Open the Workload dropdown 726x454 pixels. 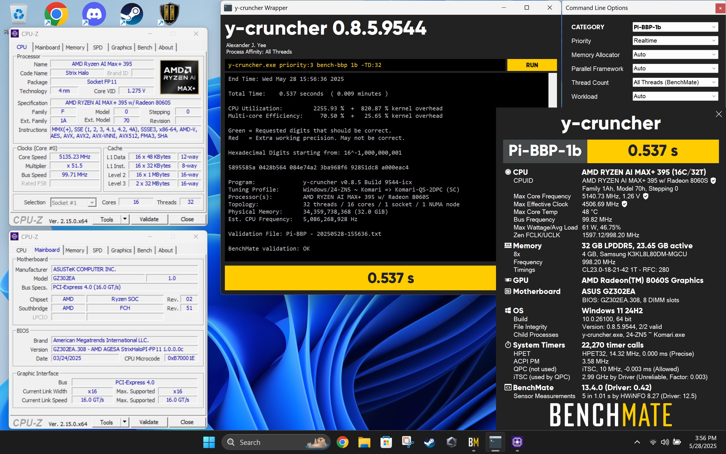[x=675, y=96]
